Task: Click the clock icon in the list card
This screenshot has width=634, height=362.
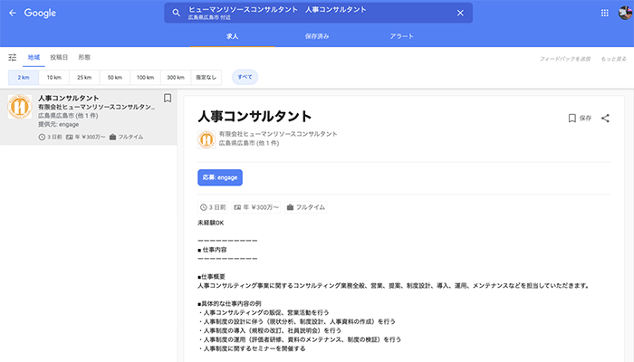Action: click(x=42, y=137)
